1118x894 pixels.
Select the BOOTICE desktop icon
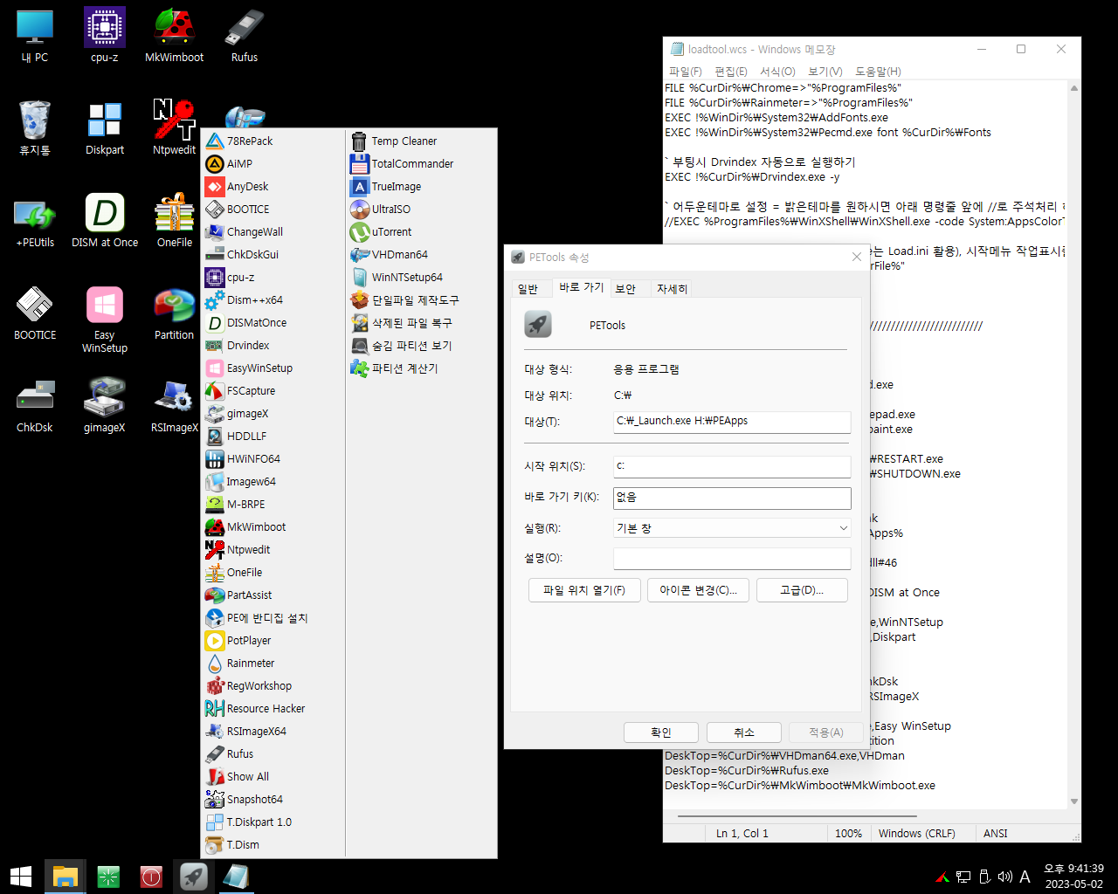pos(35,313)
